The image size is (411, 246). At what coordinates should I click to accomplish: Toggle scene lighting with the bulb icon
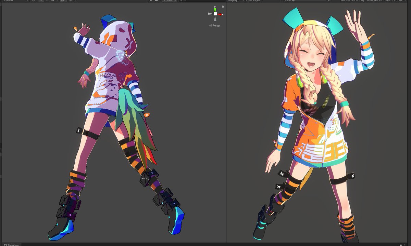pyautogui.click(x=40, y=1)
